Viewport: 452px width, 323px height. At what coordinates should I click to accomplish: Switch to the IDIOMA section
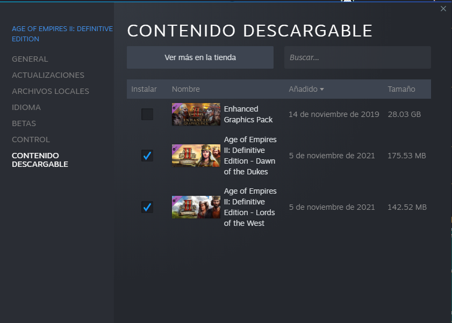pos(26,107)
